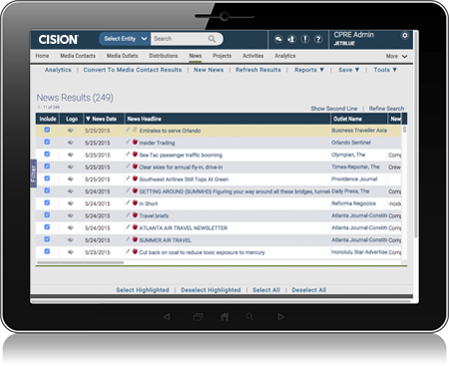The height and width of the screenshot is (366, 449).
Task: Click the Orlando Sentinel outlet name
Action: tap(351, 143)
